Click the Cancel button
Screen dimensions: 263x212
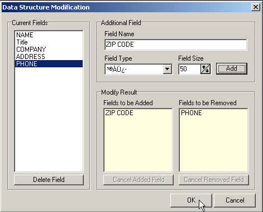click(235, 200)
